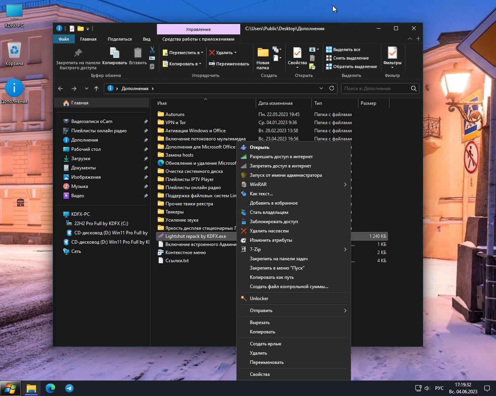Select Запуск от имени администратора menu entry
The width and height of the screenshot is (496, 396).
(x=286, y=175)
